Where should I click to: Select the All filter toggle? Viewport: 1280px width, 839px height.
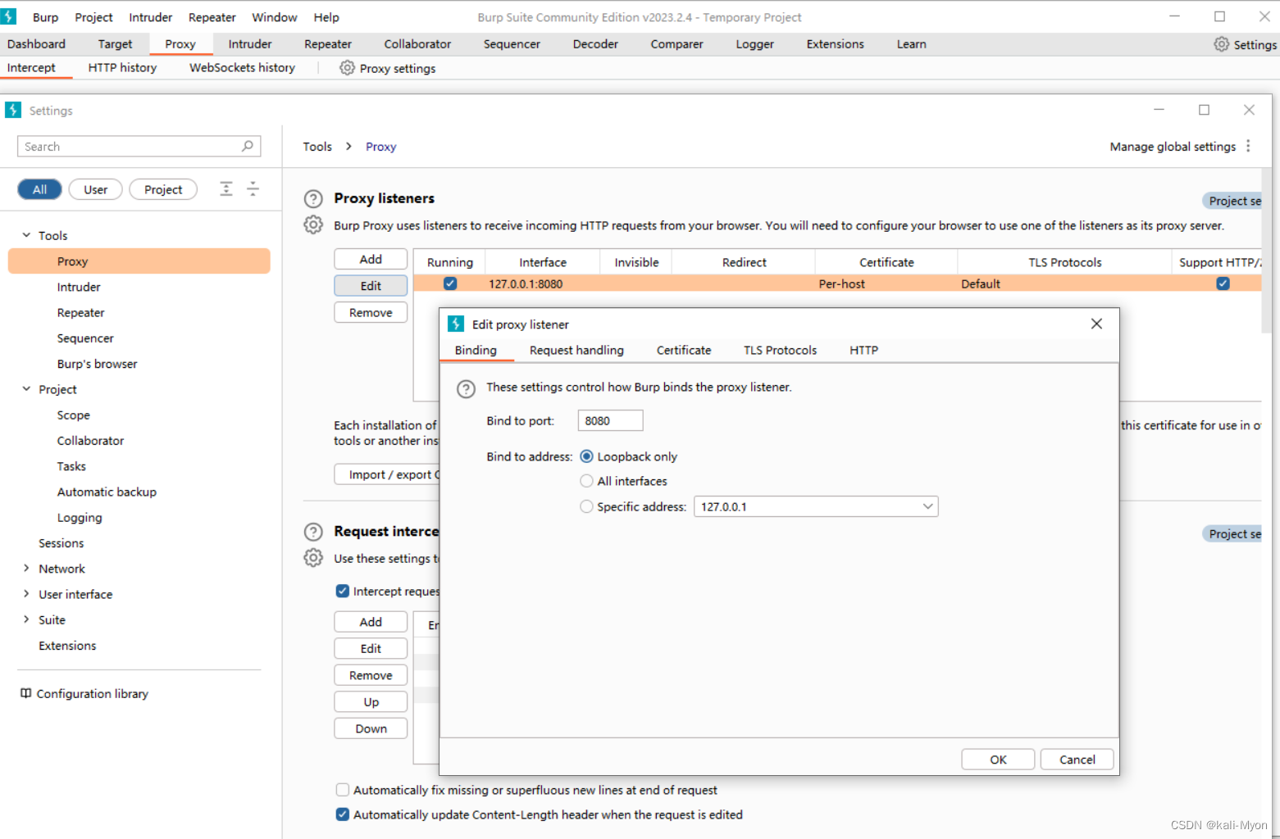39,189
